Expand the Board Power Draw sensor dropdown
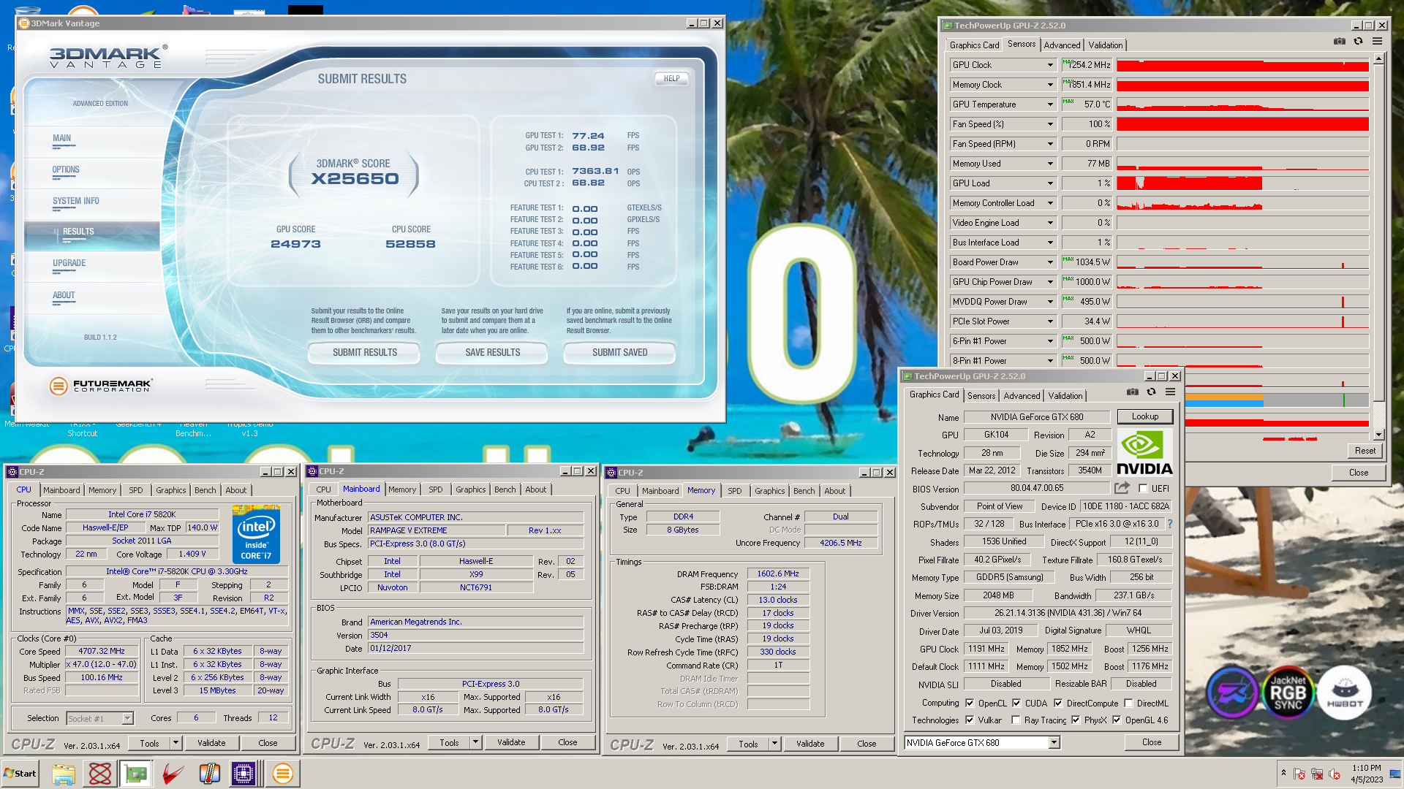 [x=1050, y=262]
